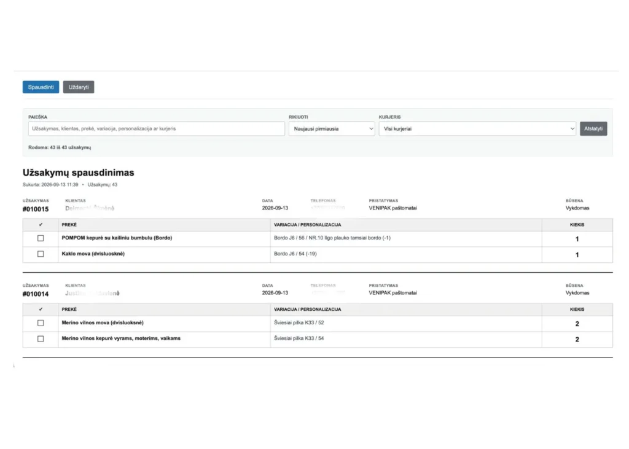Mark Merino vilnos mova (dvisluoksnė) as picked
Image resolution: width=629 pixels, height=449 pixels.
pyautogui.click(x=41, y=323)
